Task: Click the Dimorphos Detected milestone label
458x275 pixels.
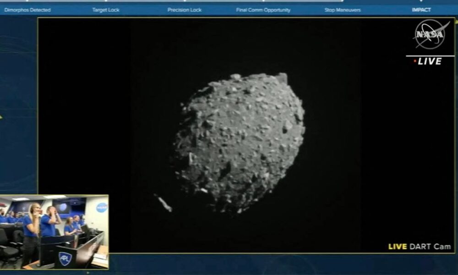Action: click(x=27, y=10)
